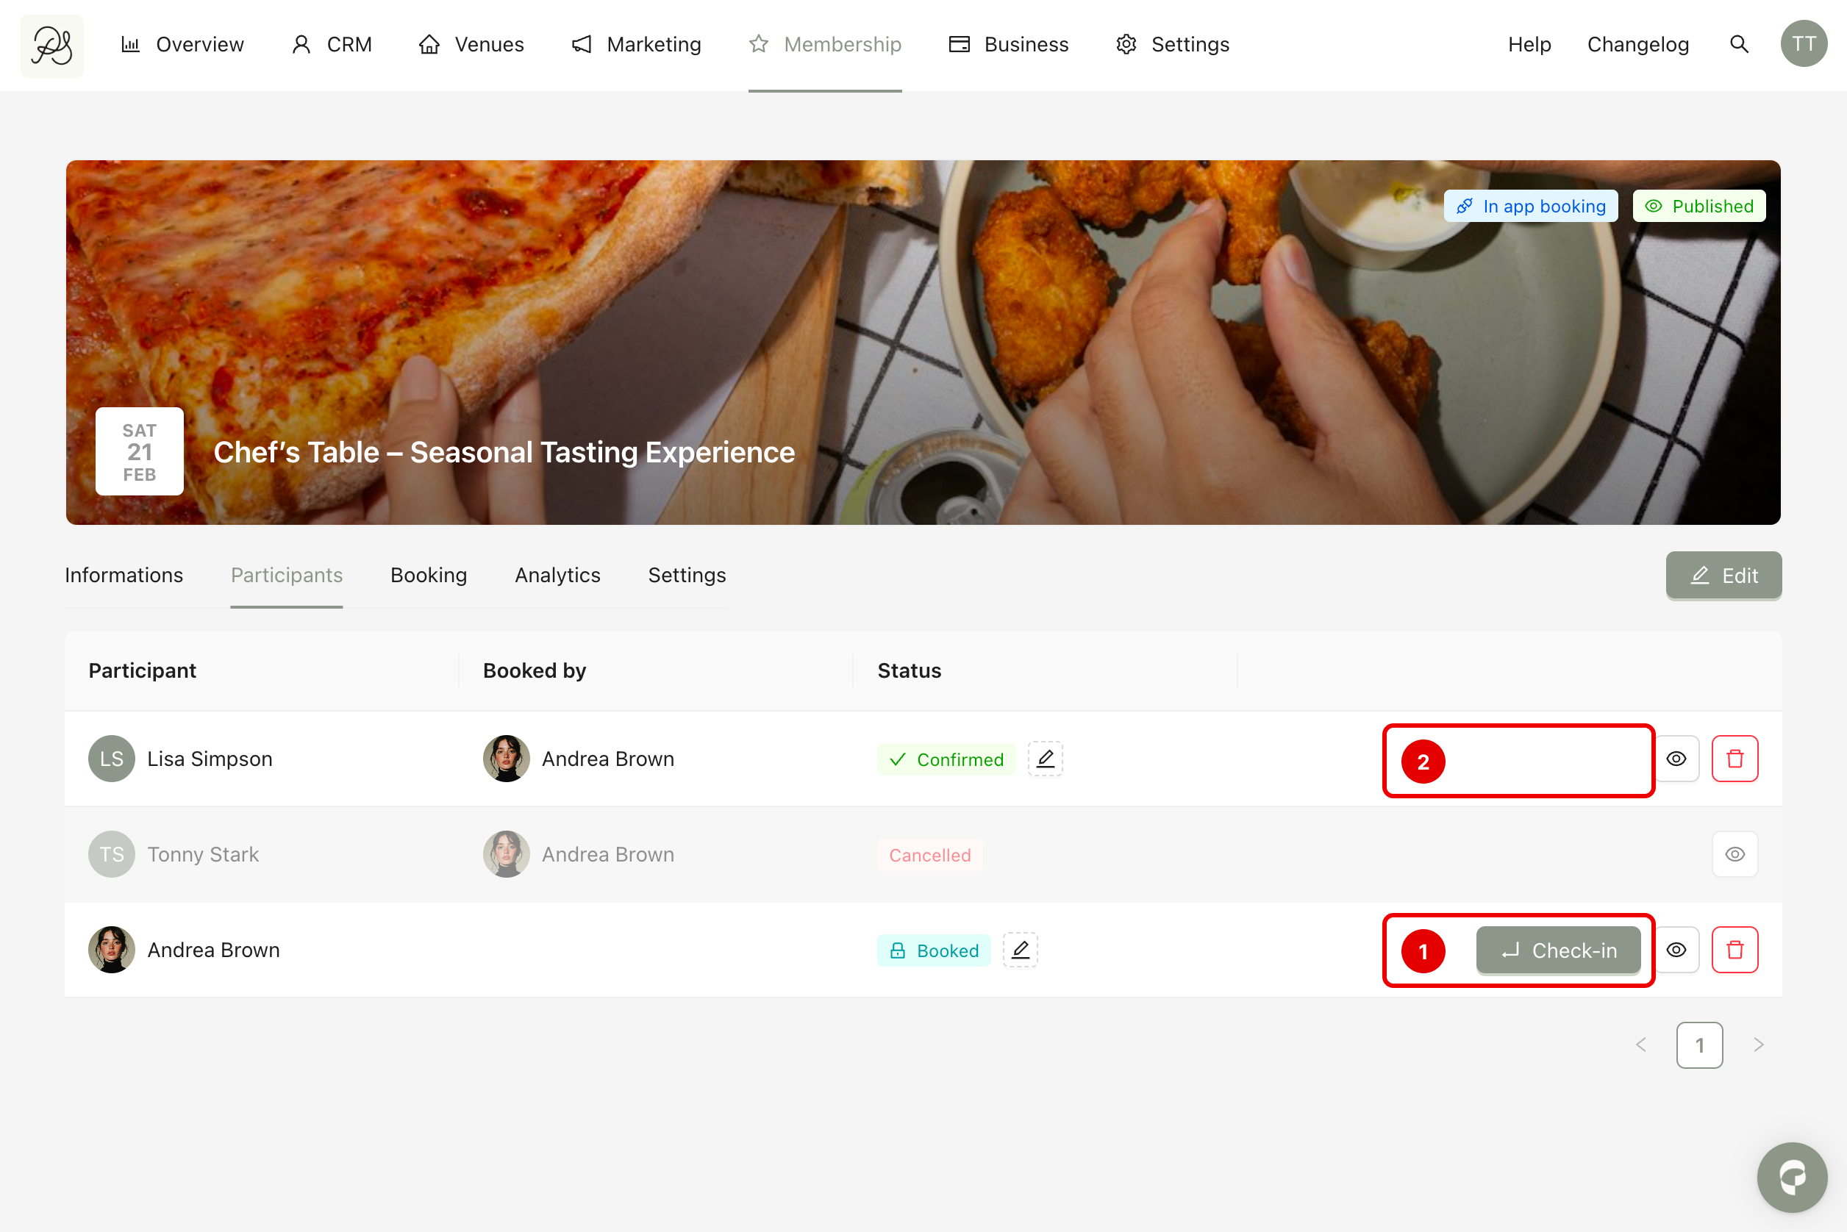
Task: Click the search magnifier icon
Action: [1738, 44]
